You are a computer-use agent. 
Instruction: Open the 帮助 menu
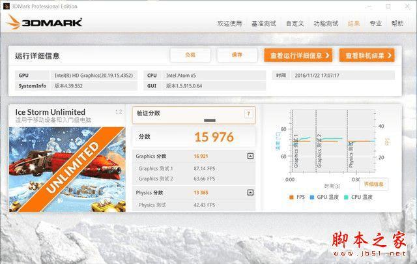(x=397, y=23)
